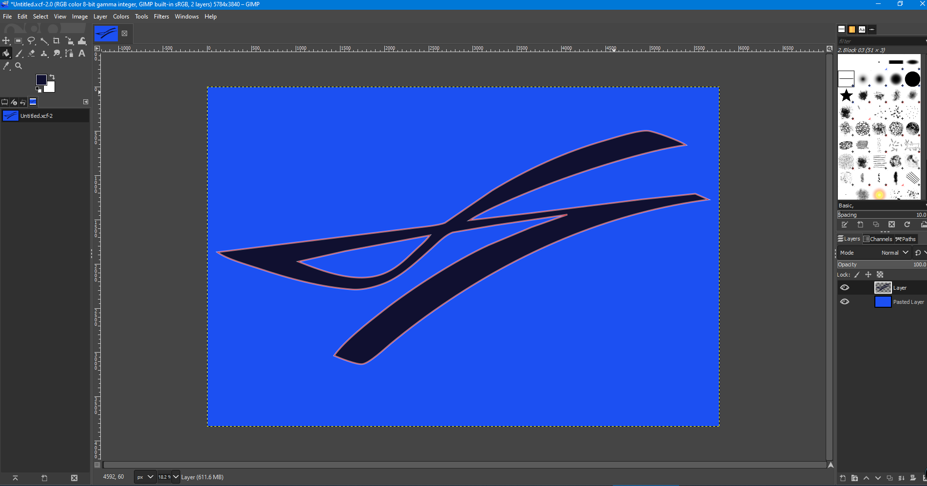Select the Fuzzy Select magic wand tool

tap(44, 41)
